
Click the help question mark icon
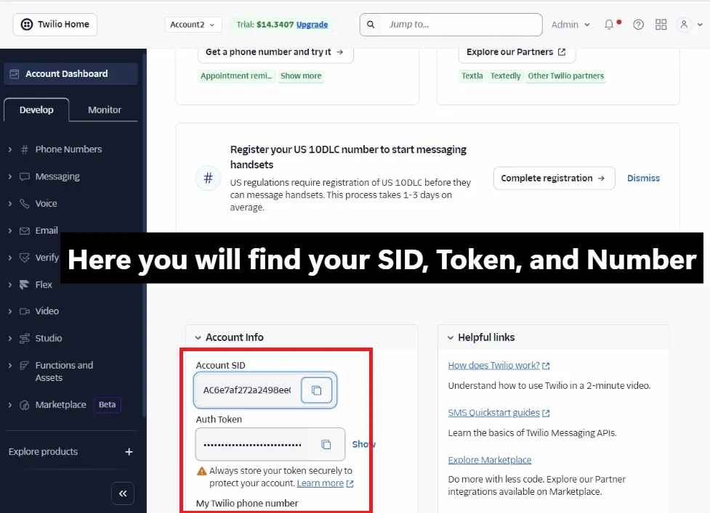click(638, 24)
